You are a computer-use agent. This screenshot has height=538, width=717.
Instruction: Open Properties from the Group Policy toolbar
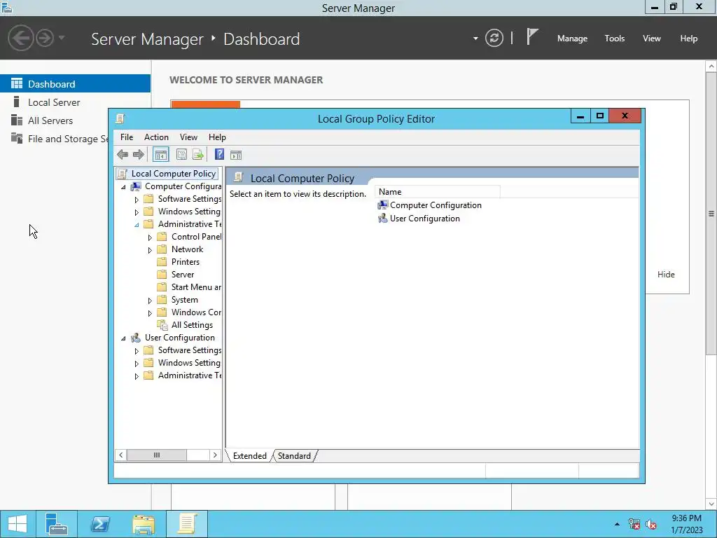point(181,155)
